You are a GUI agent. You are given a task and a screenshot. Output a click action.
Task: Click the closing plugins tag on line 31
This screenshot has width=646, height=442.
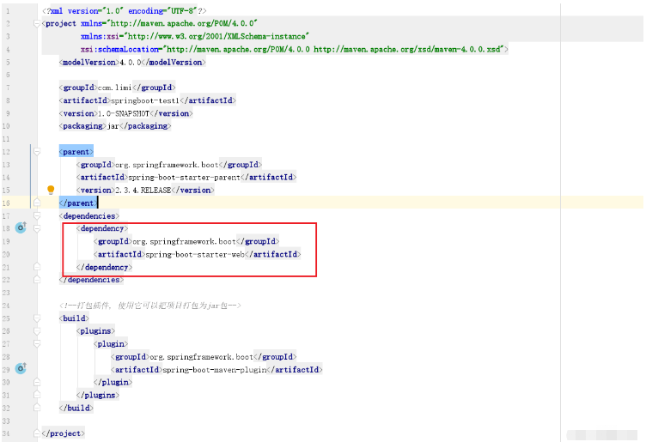[98, 395]
